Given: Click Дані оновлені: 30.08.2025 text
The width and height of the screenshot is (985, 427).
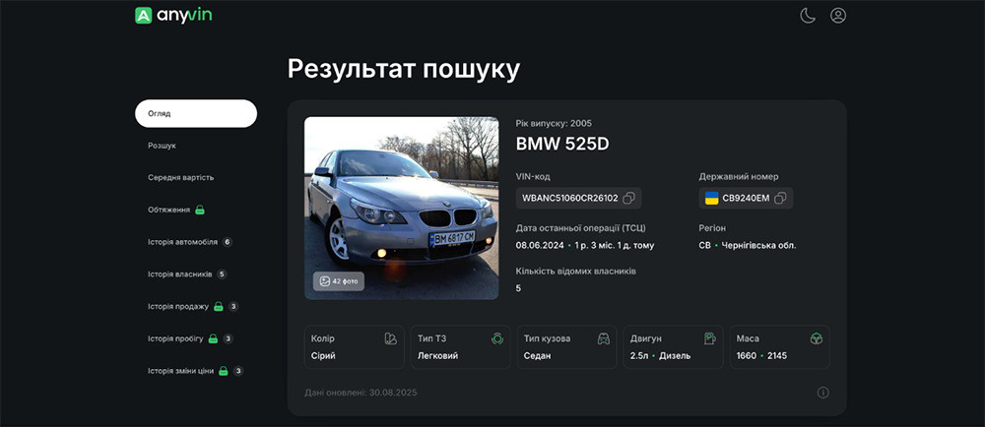Looking at the screenshot, I should tap(361, 393).
